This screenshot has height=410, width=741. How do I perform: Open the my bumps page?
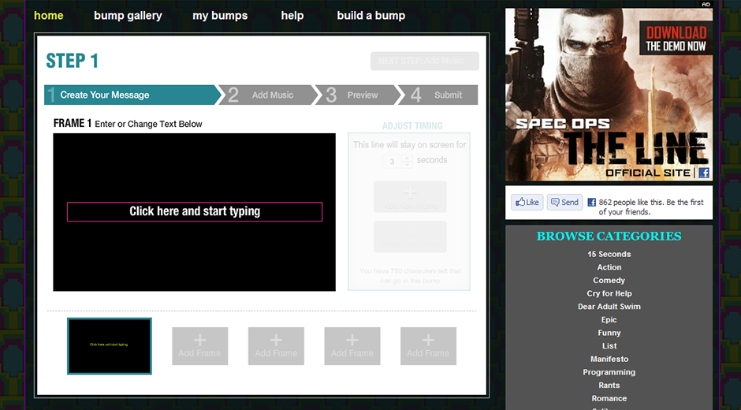pyautogui.click(x=220, y=16)
